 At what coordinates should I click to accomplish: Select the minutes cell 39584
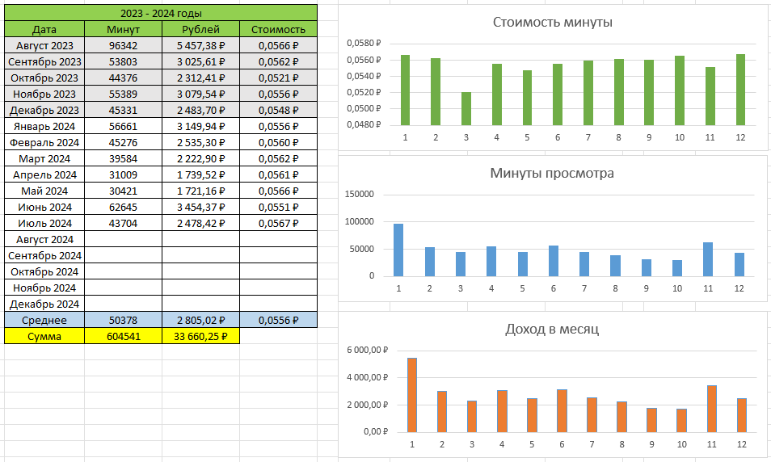tap(124, 159)
